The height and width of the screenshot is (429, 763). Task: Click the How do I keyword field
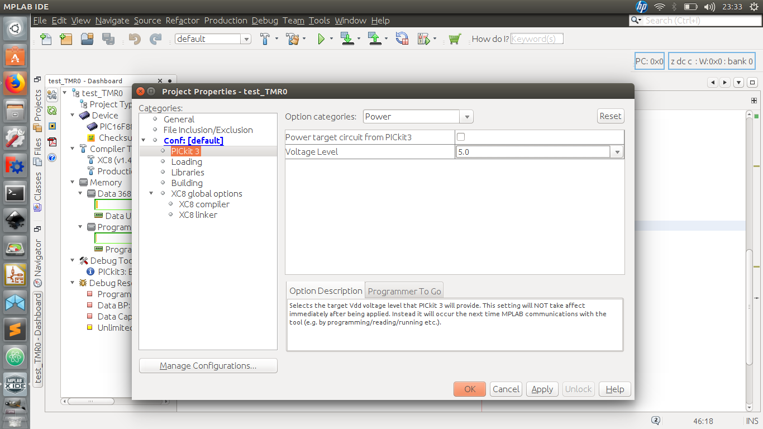click(537, 39)
